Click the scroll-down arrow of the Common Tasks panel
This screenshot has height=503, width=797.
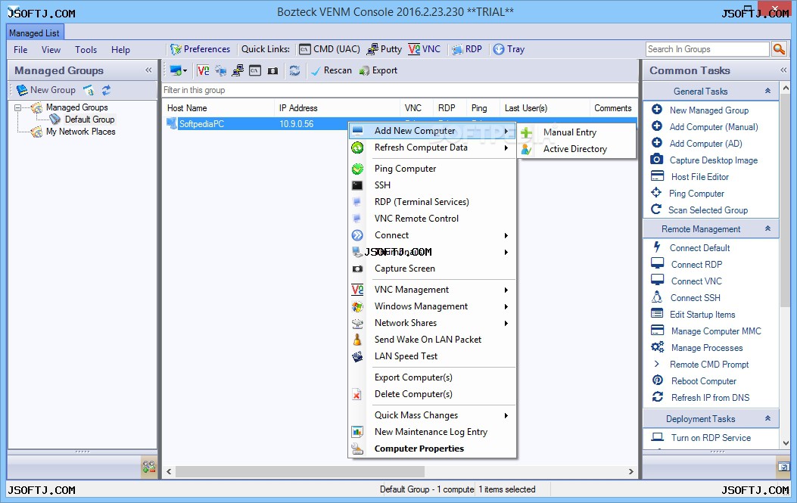786,443
